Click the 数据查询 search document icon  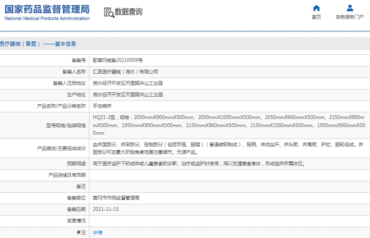109,12
